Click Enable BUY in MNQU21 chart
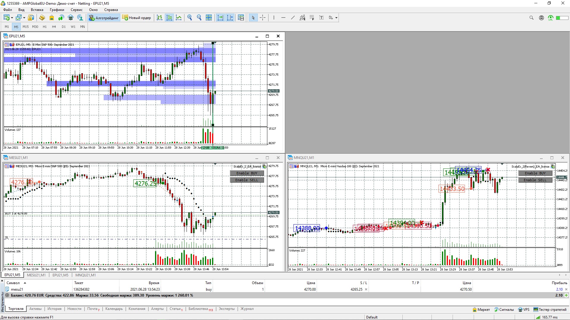570x320 pixels. coord(535,173)
